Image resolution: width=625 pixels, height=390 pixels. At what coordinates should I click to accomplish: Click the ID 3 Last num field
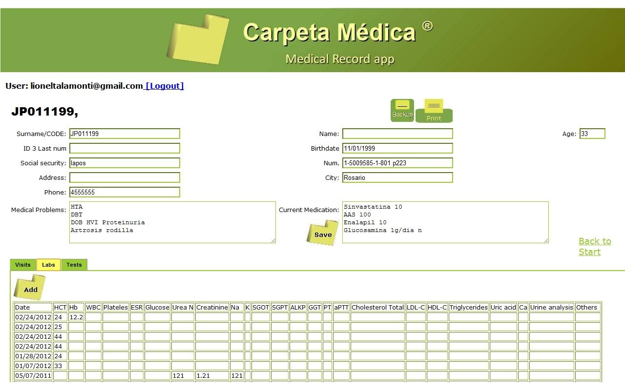pyautogui.click(x=125, y=148)
